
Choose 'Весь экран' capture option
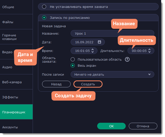pos(73,65)
